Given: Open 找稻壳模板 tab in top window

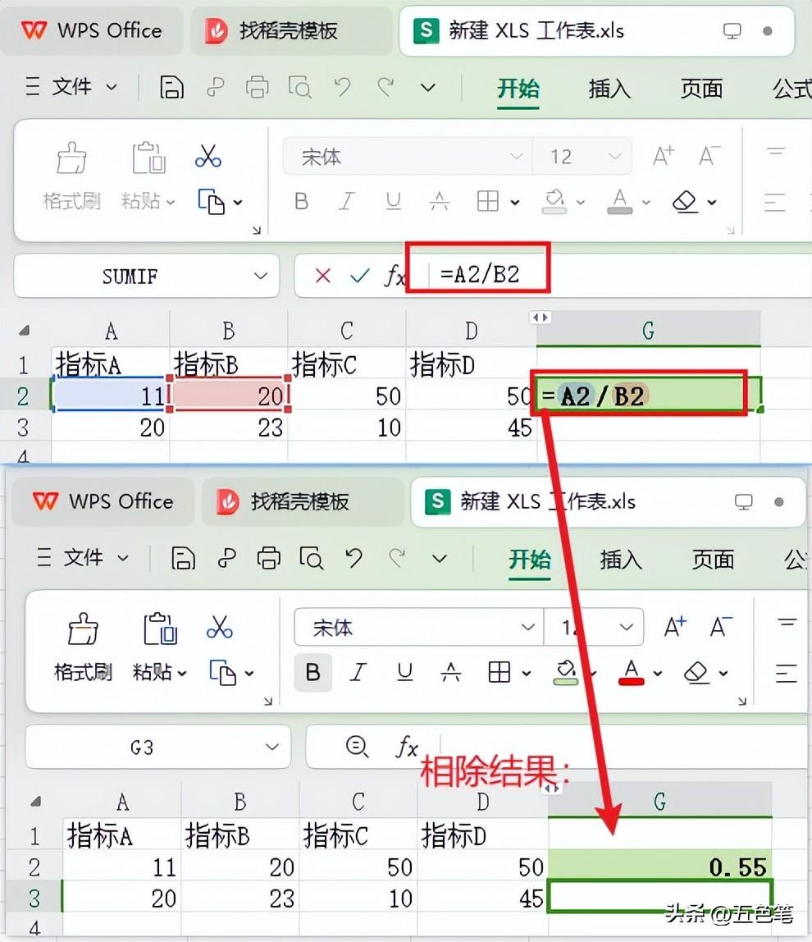Looking at the screenshot, I should click(x=291, y=30).
